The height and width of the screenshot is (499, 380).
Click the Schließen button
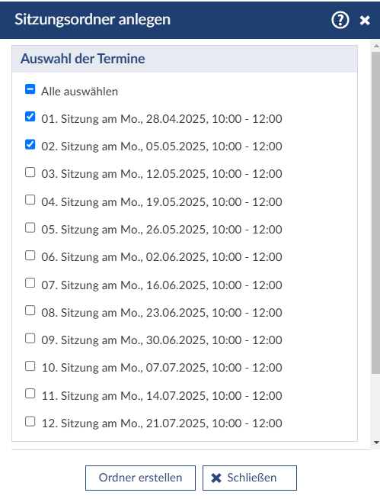pos(250,478)
